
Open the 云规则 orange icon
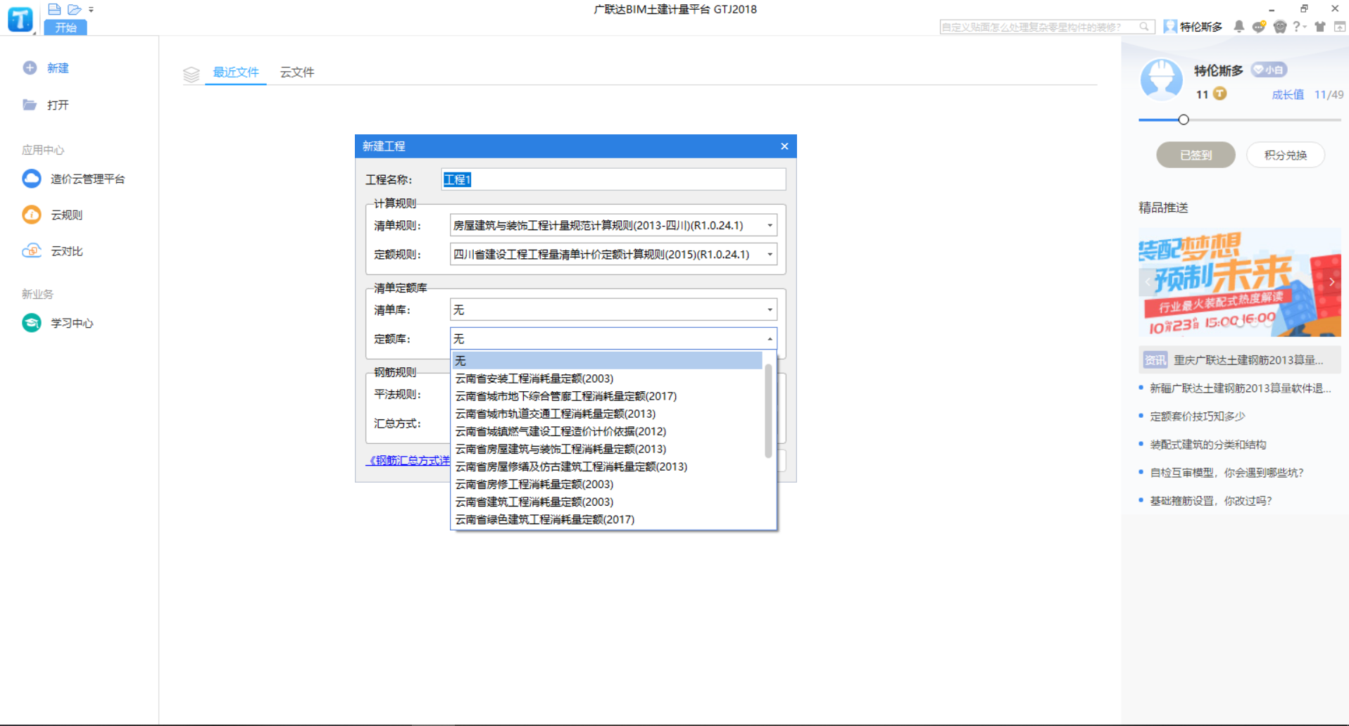[x=32, y=215]
